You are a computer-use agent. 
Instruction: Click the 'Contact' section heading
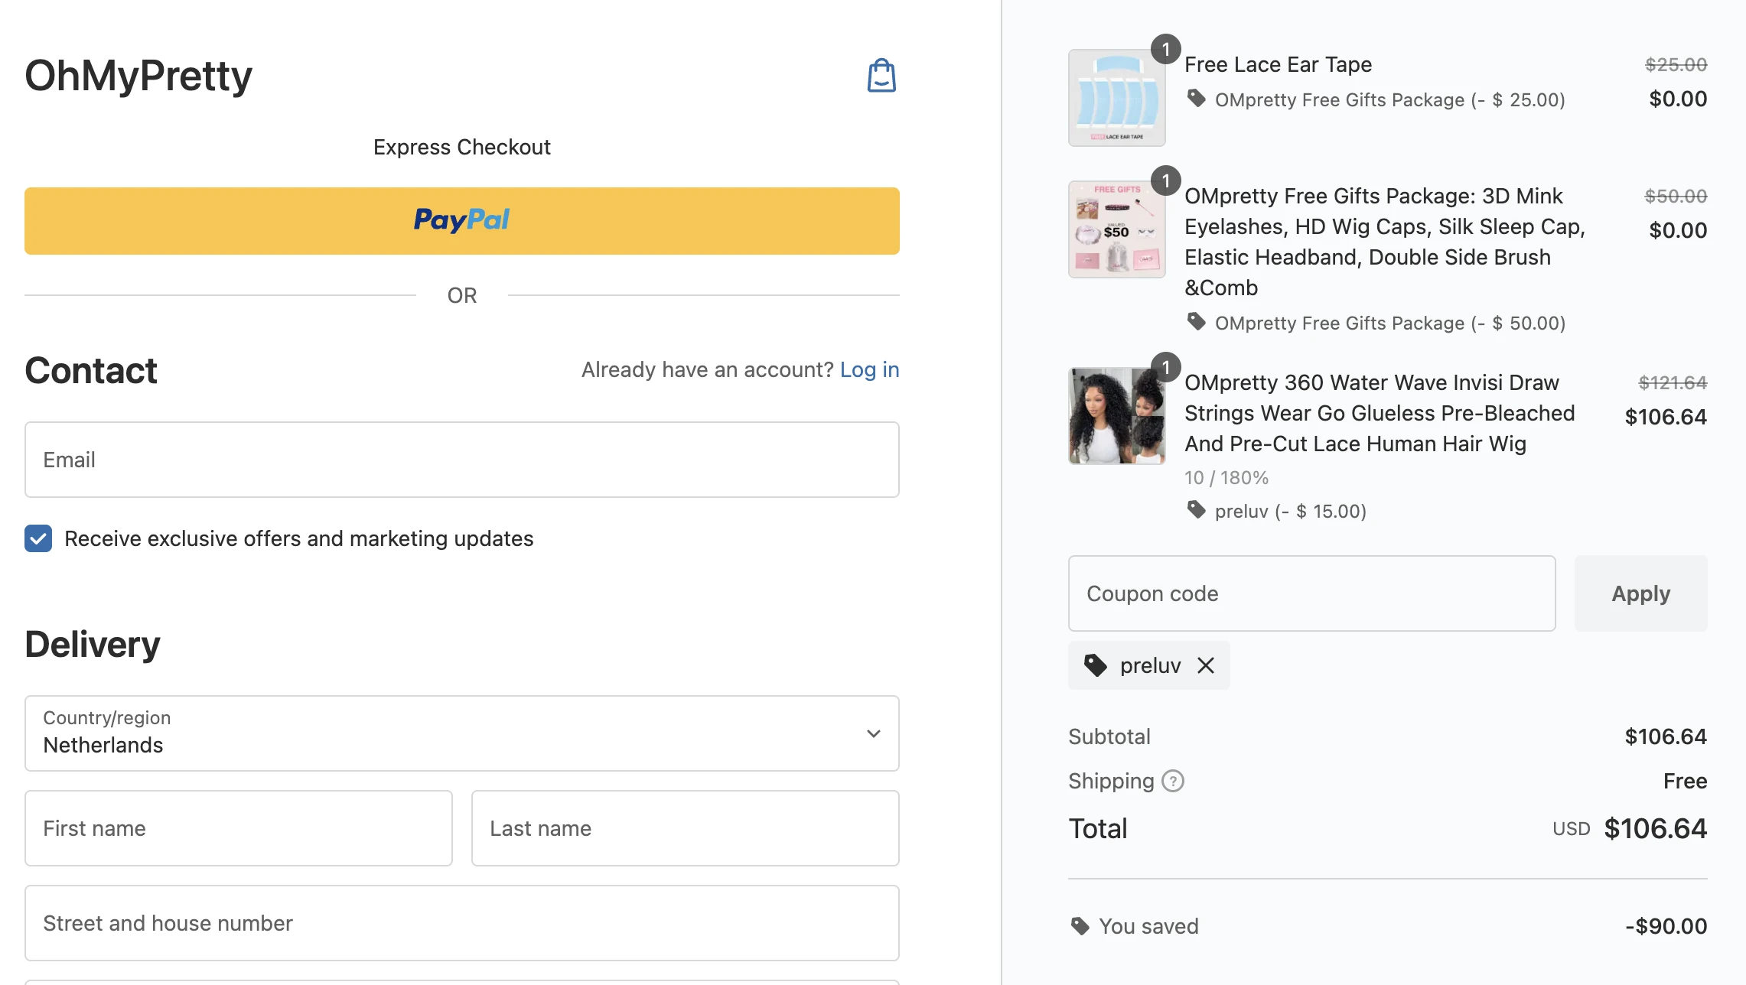[91, 371]
